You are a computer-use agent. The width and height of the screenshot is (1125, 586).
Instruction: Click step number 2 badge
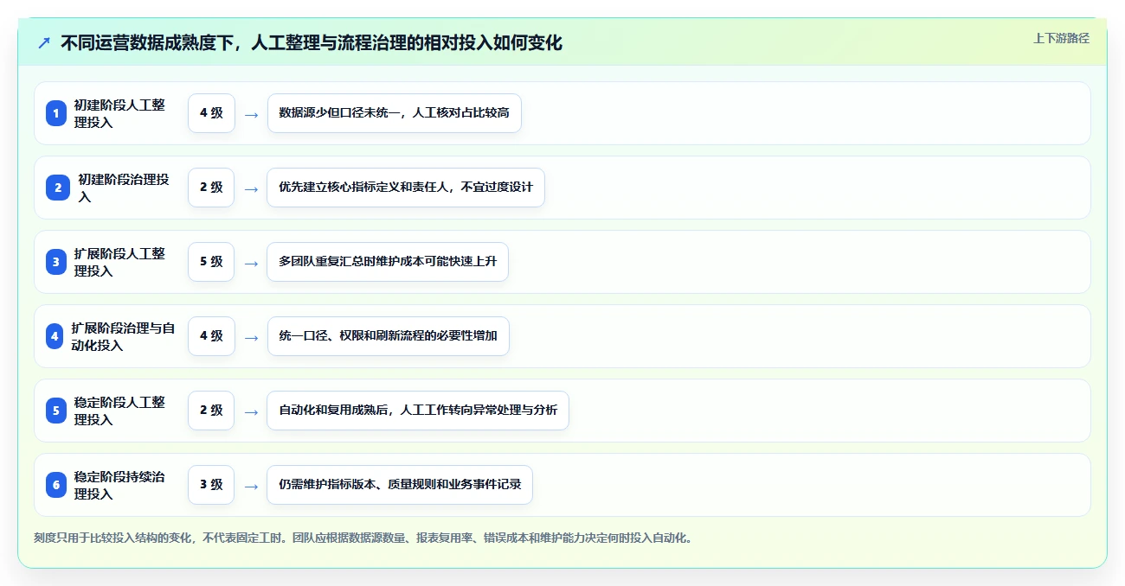(x=58, y=188)
